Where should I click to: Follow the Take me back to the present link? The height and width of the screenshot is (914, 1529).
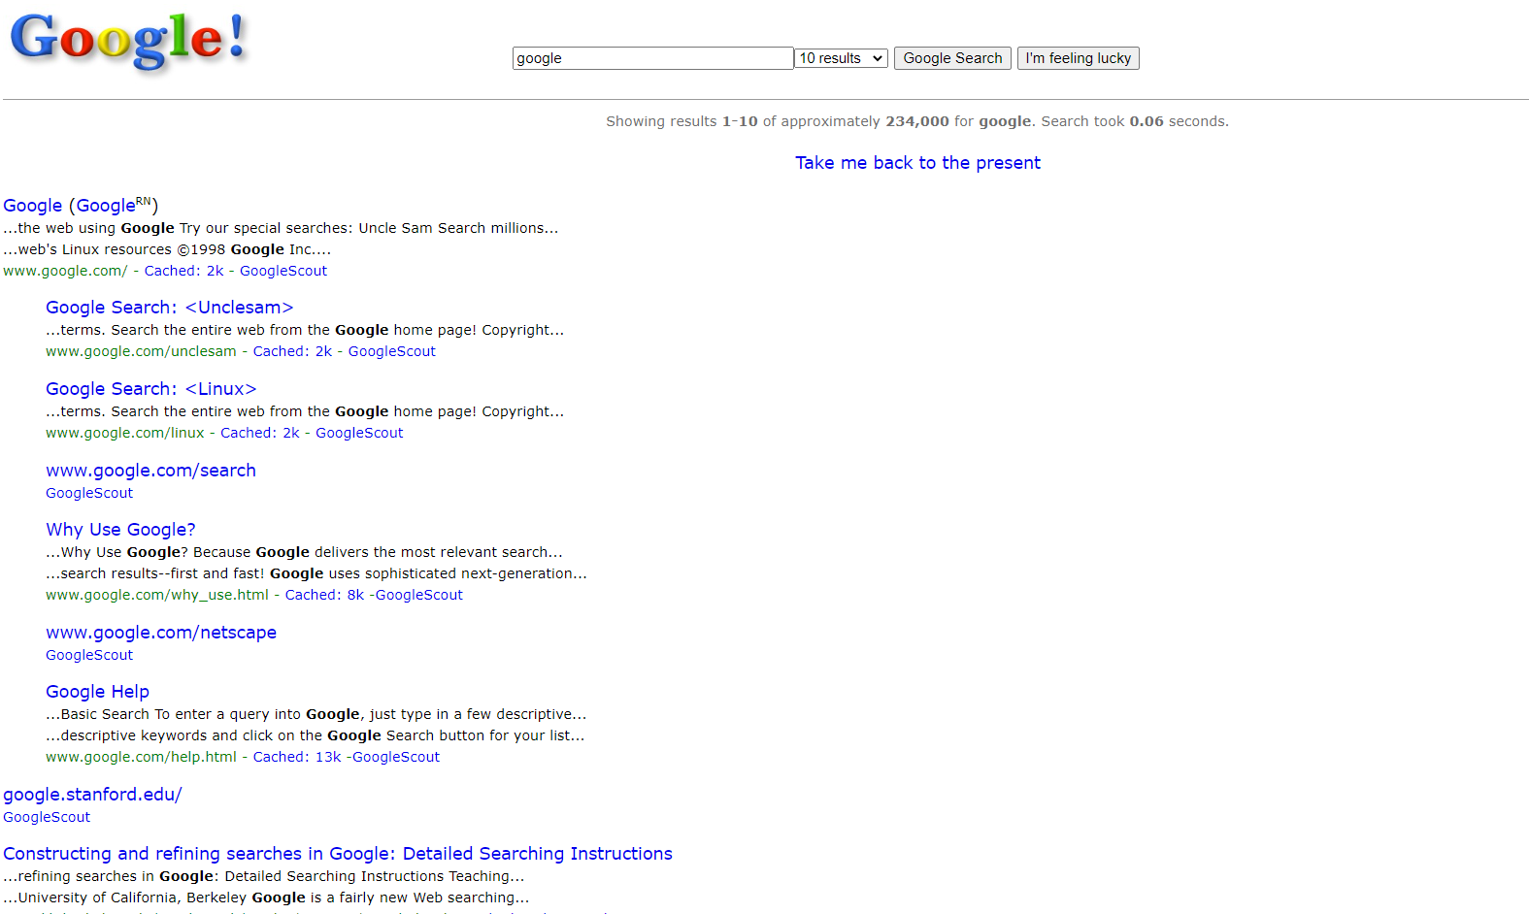(x=917, y=163)
